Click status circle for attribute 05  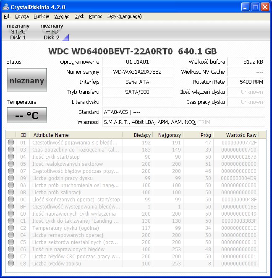(x=11, y=164)
